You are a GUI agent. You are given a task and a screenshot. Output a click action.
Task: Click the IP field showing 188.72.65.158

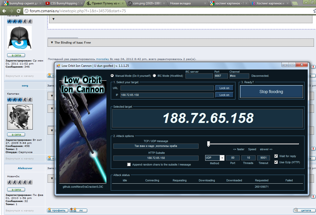tap(167, 95)
